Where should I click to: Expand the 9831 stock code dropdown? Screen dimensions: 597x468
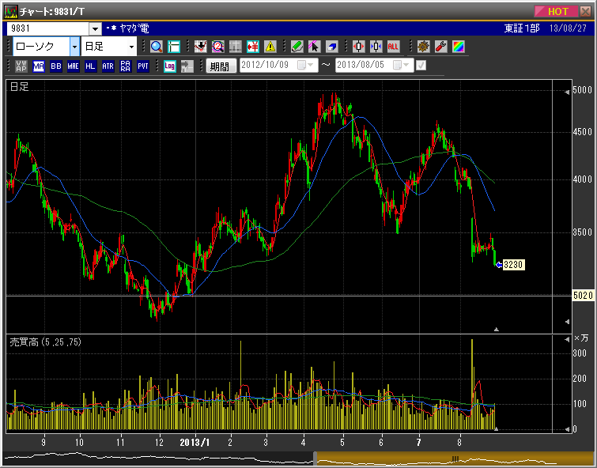tap(96, 28)
